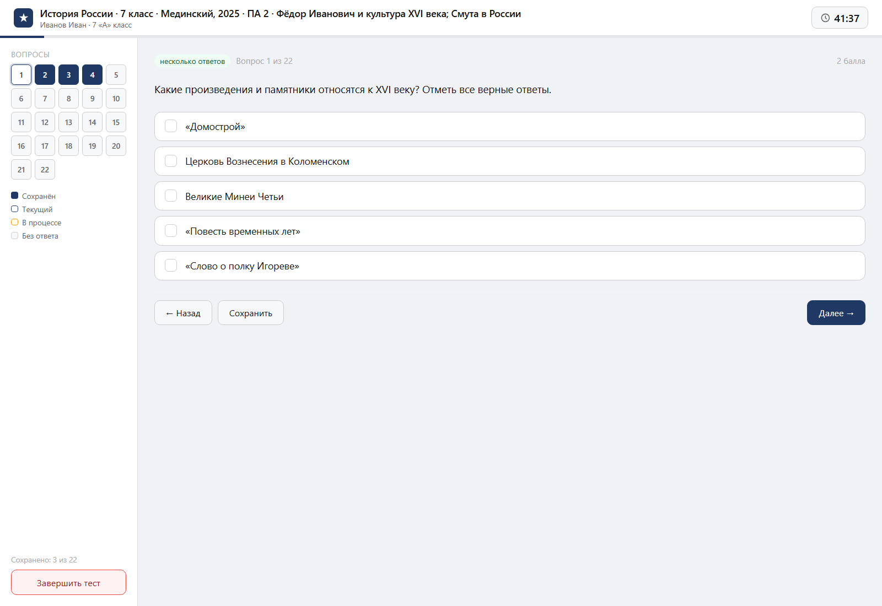Click the «несколько ответов» badge
882x606 pixels.
pyautogui.click(x=192, y=61)
